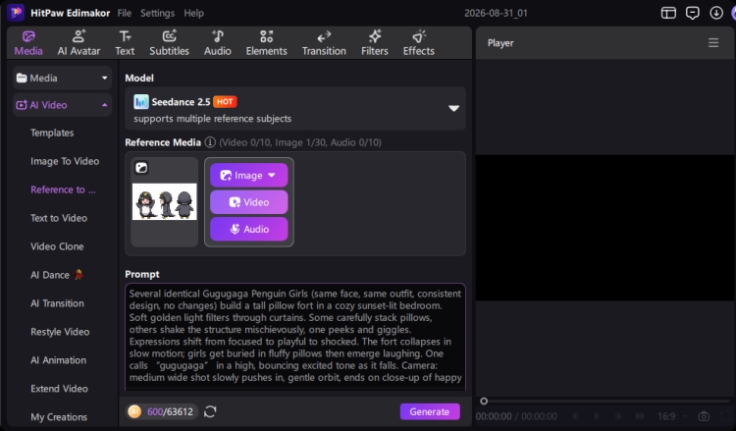Select Restyle Video in sidebar
Image resolution: width=736 pixels, height=431 pixels.
(60, 332)
